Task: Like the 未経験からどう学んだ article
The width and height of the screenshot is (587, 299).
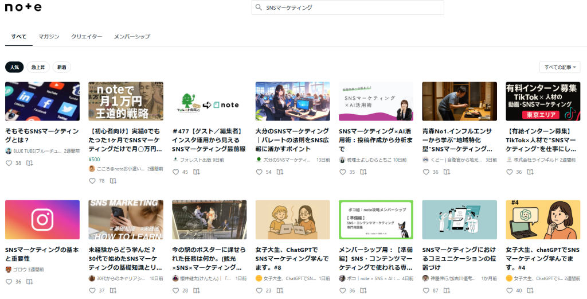Action: (92, 290)
